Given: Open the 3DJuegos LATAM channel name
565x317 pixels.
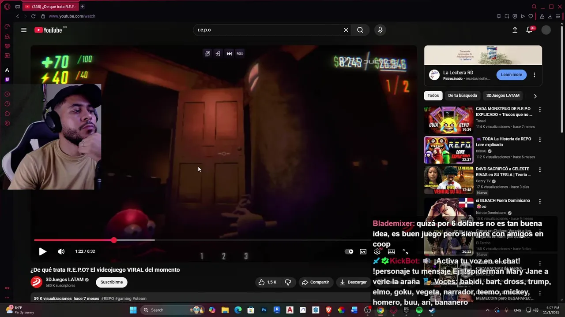Looking at the screenshot, I should (x=64, y=280).
